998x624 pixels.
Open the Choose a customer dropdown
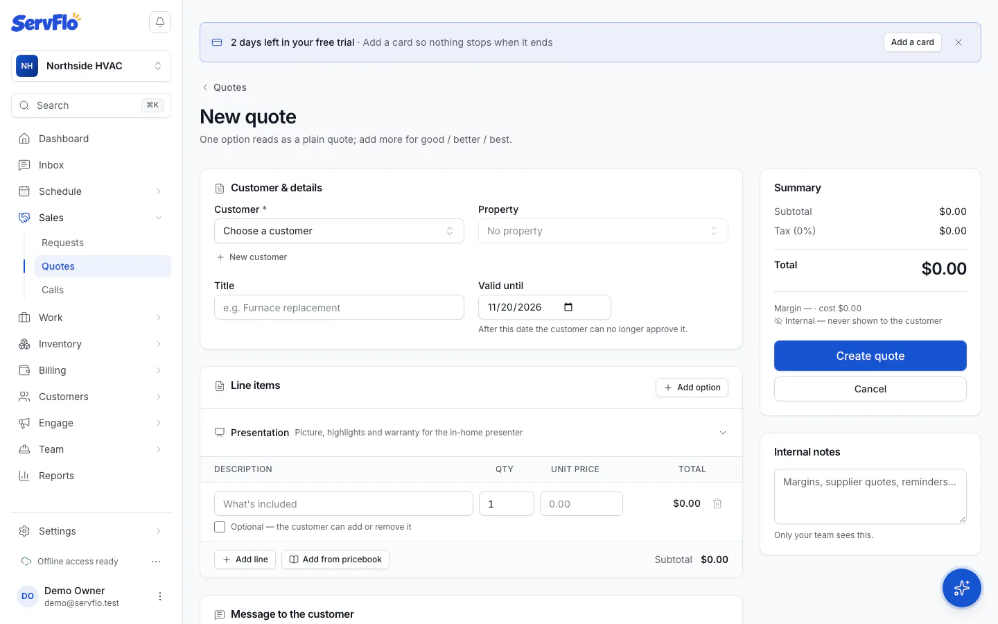(x=339, y=231)
